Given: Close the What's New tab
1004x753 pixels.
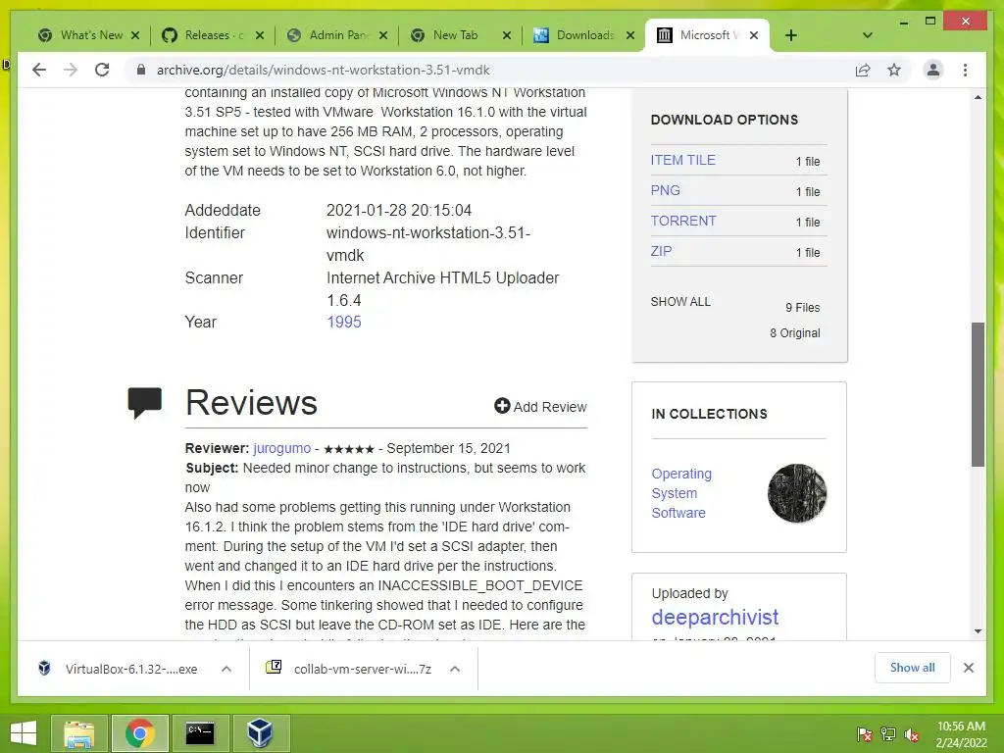Looking at the screenshot, I should [x=135, y=35].
